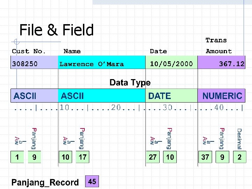
Task: Click the "10" mark on the ruler
Action: click(64, 107)
